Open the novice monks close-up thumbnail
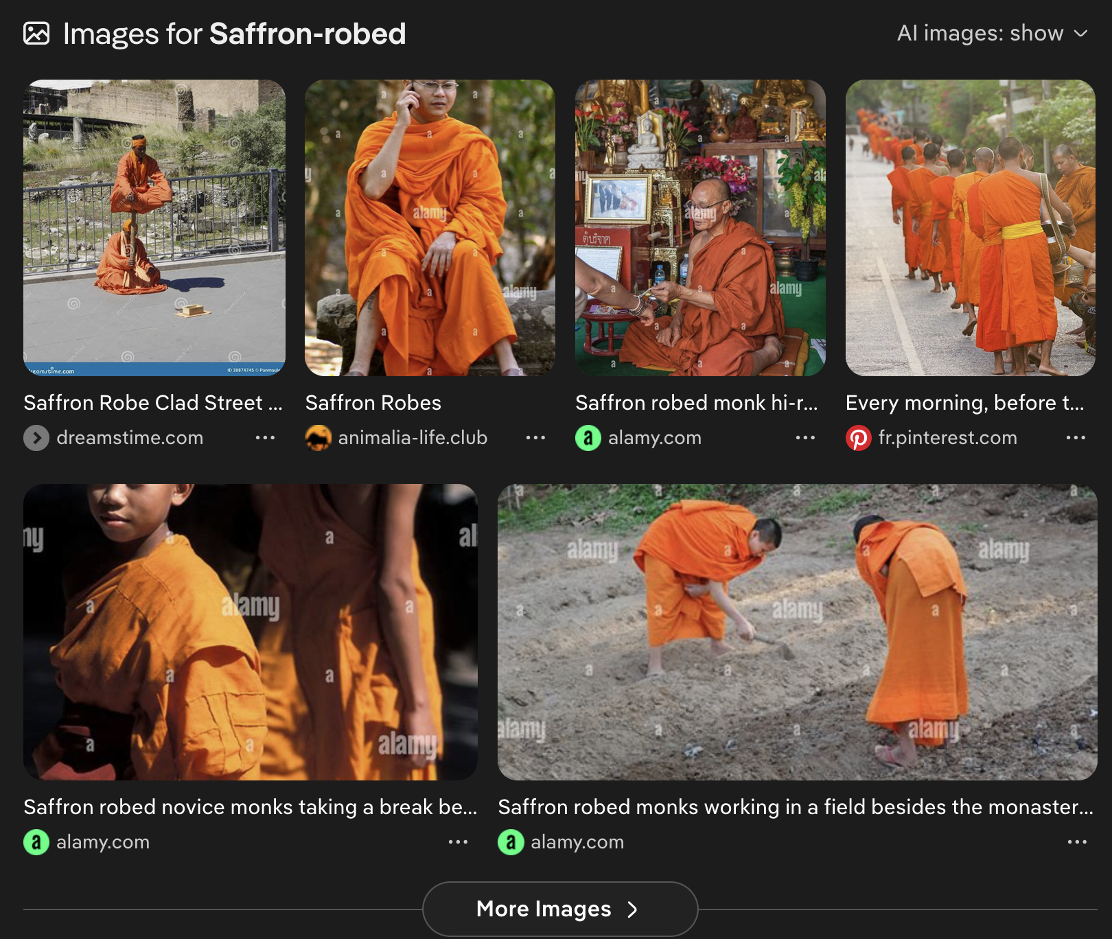The width and height of the screenshot is (1112, 939). [251, 632]
